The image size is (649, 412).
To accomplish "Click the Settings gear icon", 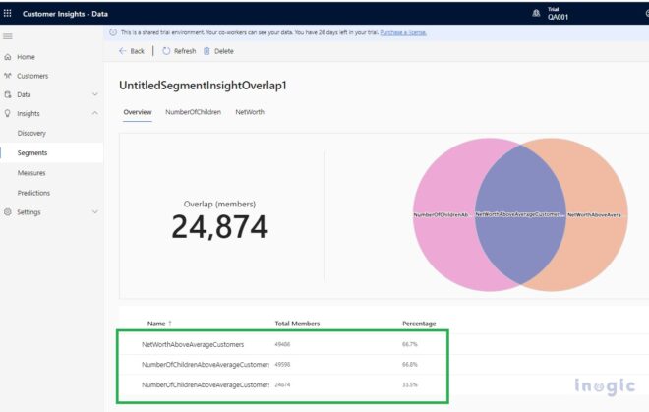I will click(8, 211).
